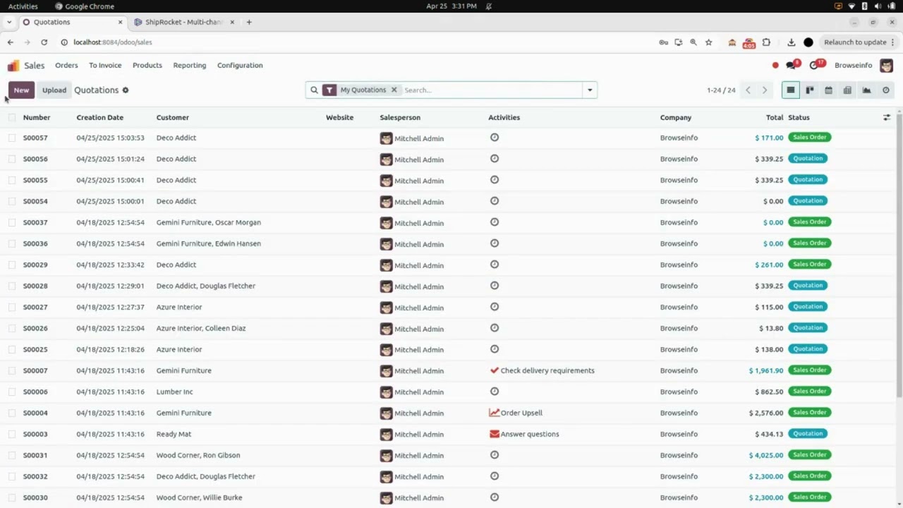
Task: Click the New quotation button
Action: (21, 90)
